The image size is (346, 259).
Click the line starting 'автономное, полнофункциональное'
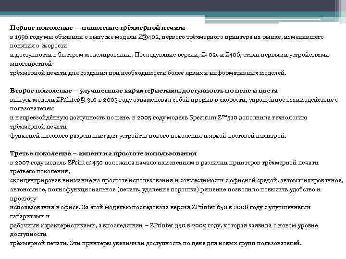(x=165, y=189)
